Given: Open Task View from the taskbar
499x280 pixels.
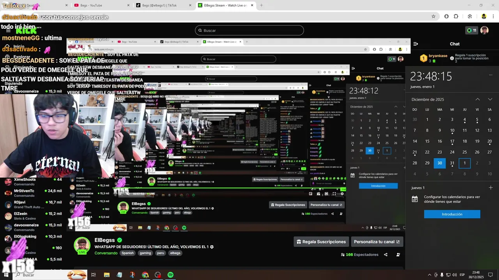Looking at the screenshot, I should [94, 275].
